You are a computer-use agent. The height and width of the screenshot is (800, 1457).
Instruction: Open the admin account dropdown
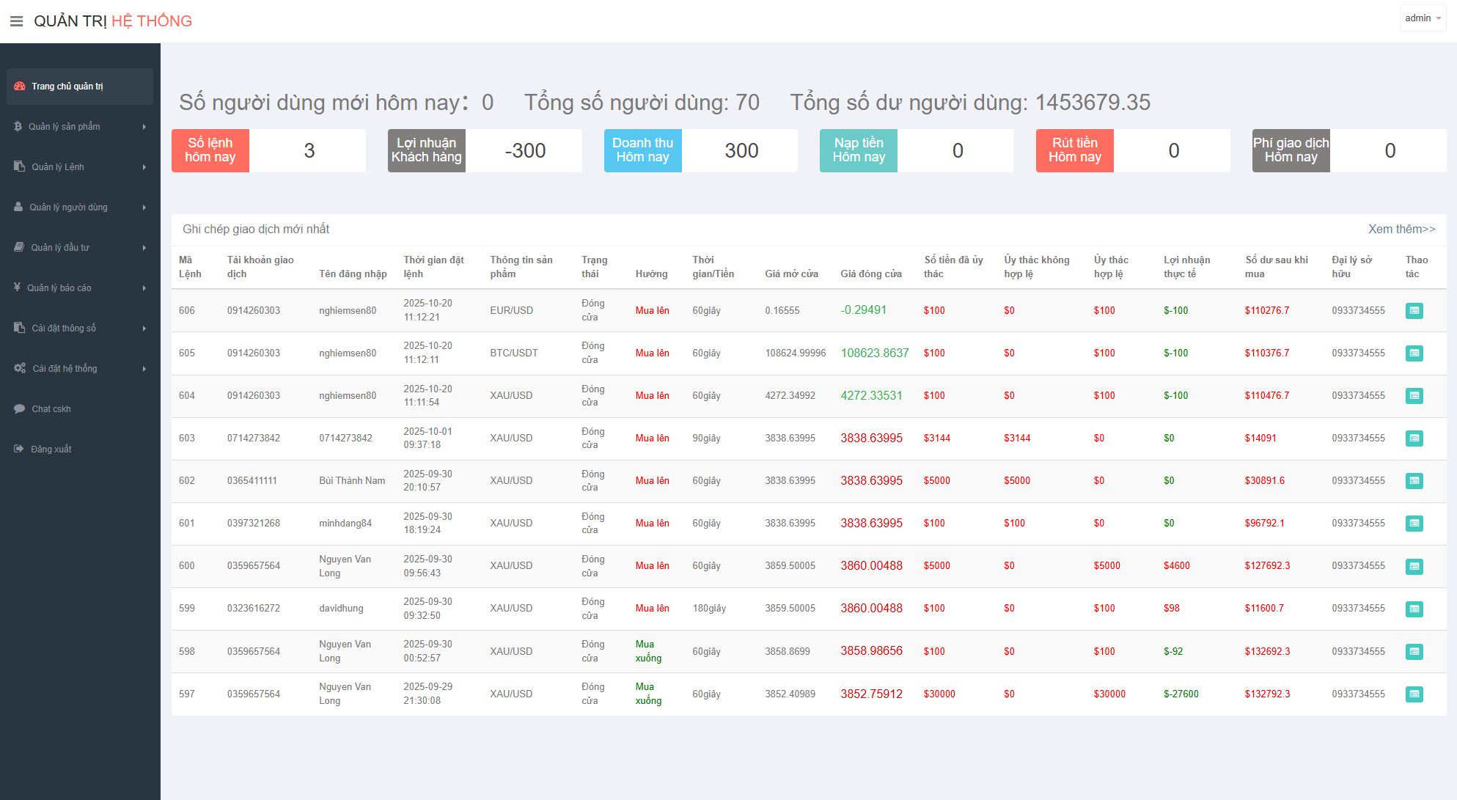click(1423, 18)
